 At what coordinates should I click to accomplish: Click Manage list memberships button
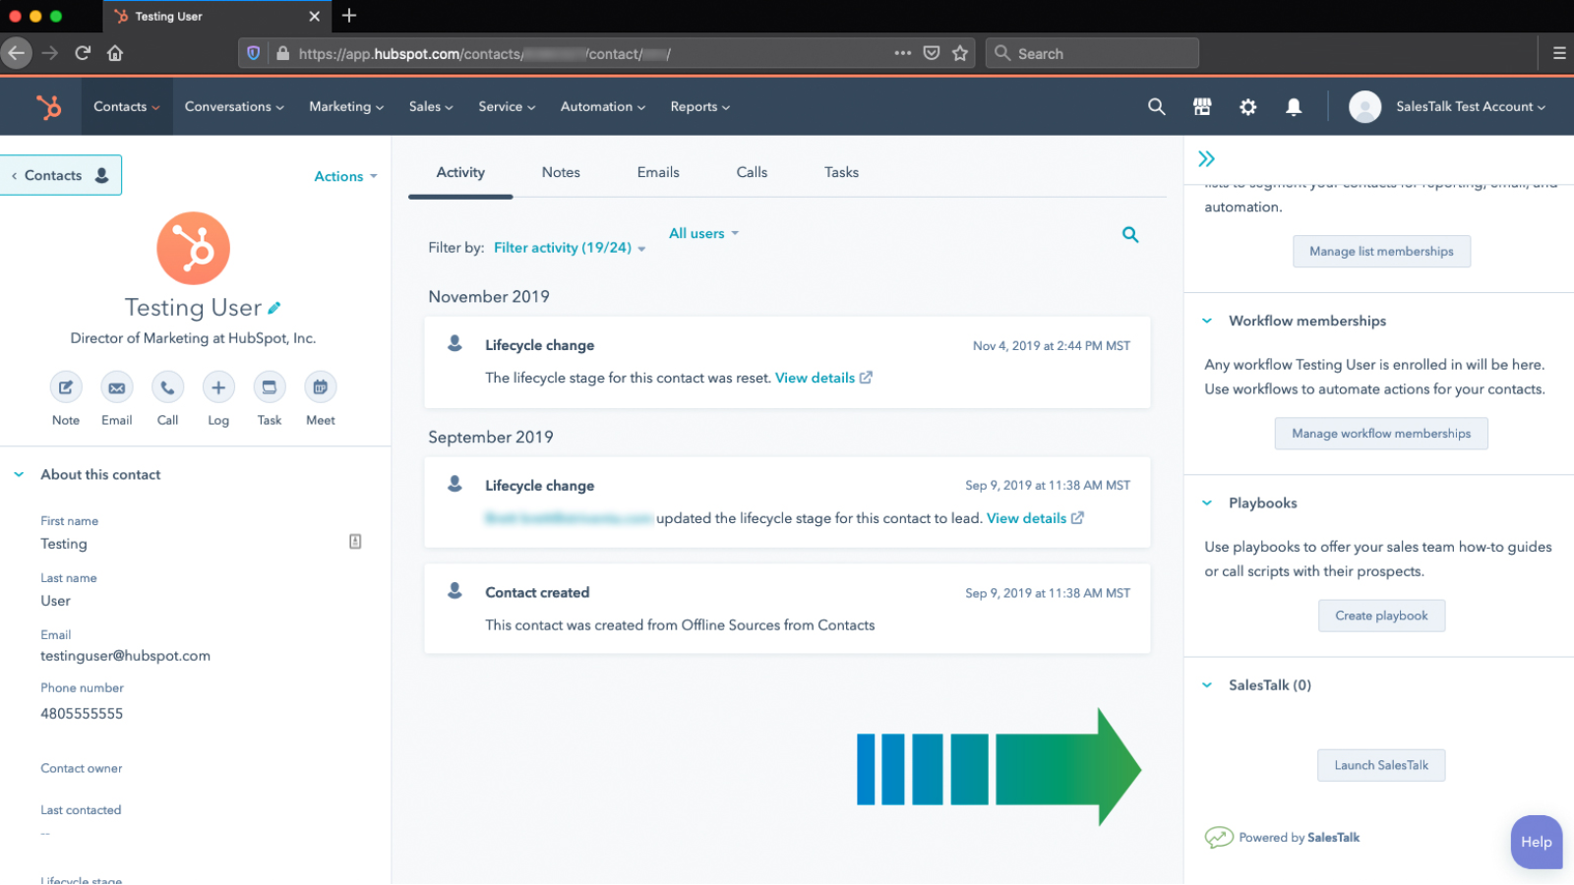tap(1381, 252)
